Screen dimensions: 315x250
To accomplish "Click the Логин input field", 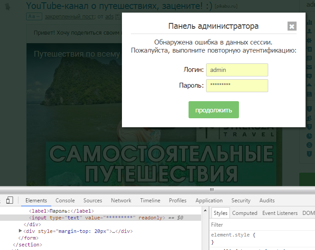I will pos(237,70).
